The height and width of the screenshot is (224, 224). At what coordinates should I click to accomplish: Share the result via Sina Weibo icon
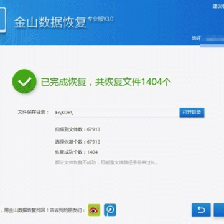click(94, 210)
